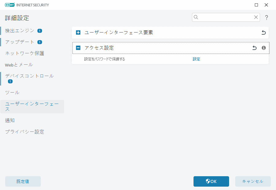Click the revert icon for アクセス設定
The height and width of the screenshot is (190, 276).
[254, 48]
